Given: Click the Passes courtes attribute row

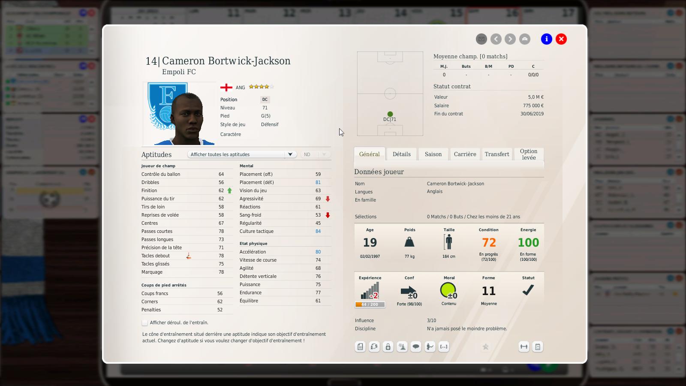Looking at the screenshot, I should point(187,231).
